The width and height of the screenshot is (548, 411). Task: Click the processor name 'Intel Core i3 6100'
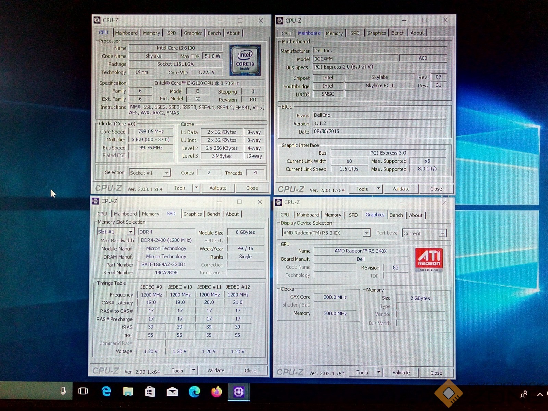(x=176, y=48)
